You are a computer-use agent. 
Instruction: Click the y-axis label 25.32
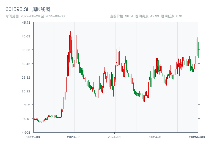pyautogui.click(x=26, y=78)
